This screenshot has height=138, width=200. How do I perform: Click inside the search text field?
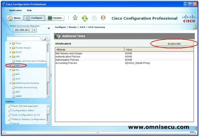click(23, 39)
